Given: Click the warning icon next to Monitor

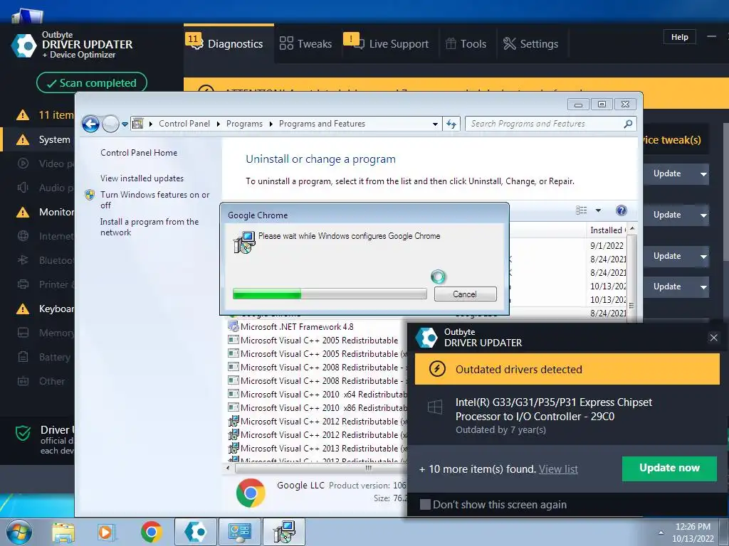Looking at the screenshot, I should [x=22, y=212].
